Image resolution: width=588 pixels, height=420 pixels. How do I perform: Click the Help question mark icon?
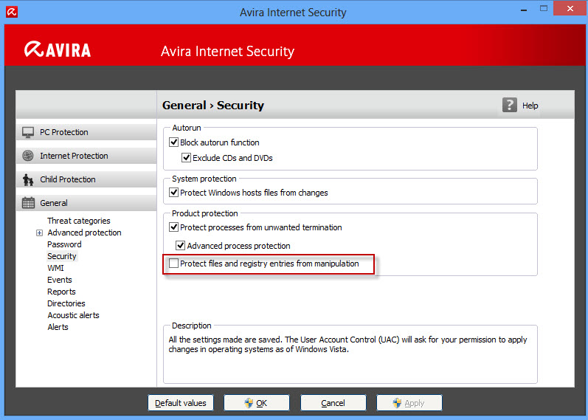(x=510, y=105)
